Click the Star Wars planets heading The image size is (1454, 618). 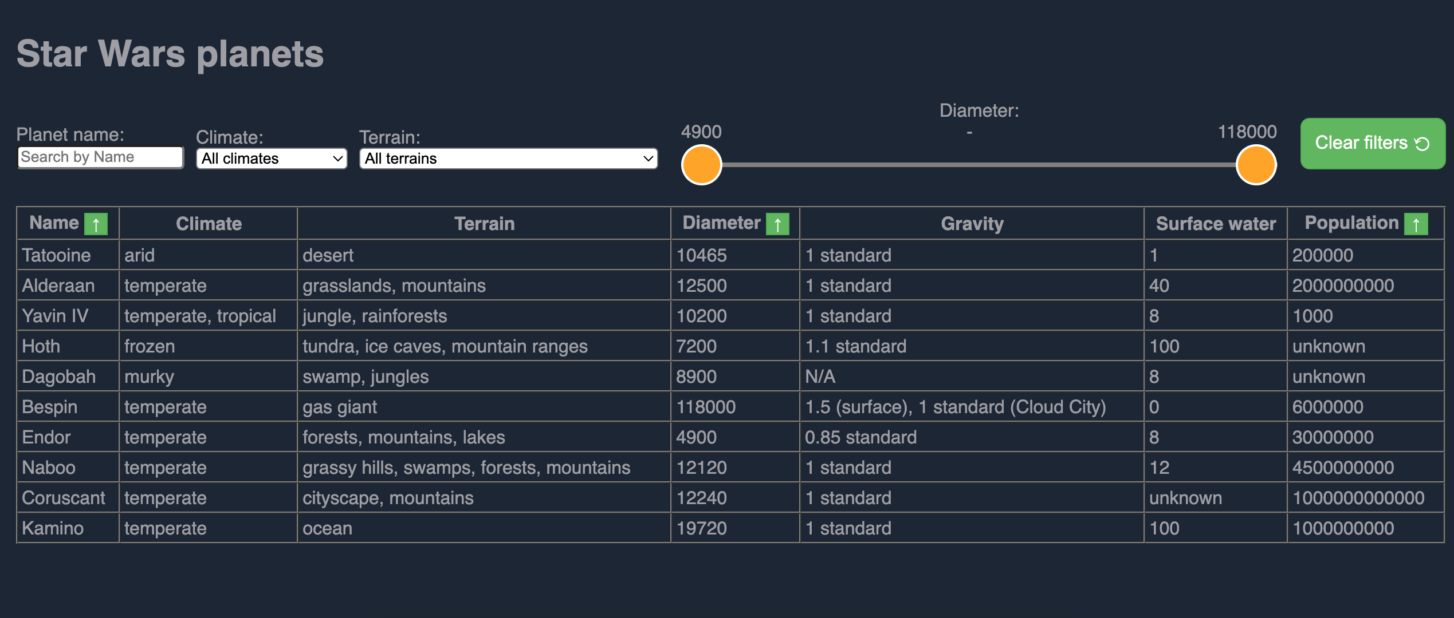(170, 54)
